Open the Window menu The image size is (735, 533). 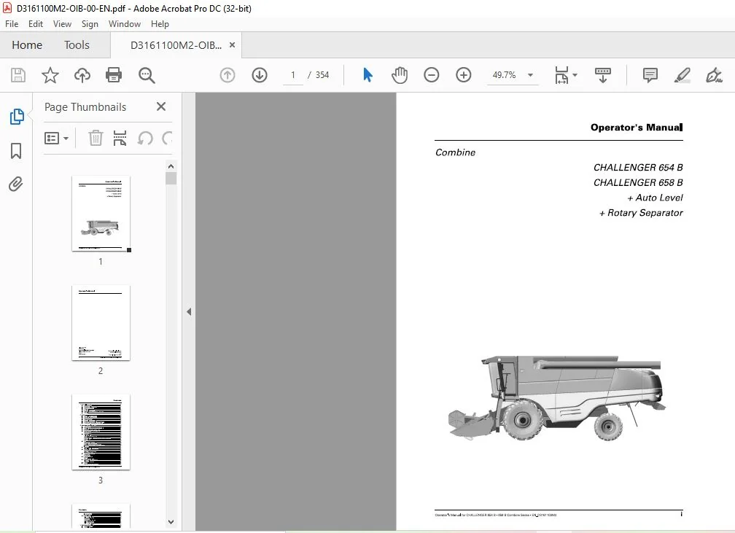[x=124, y=24]
